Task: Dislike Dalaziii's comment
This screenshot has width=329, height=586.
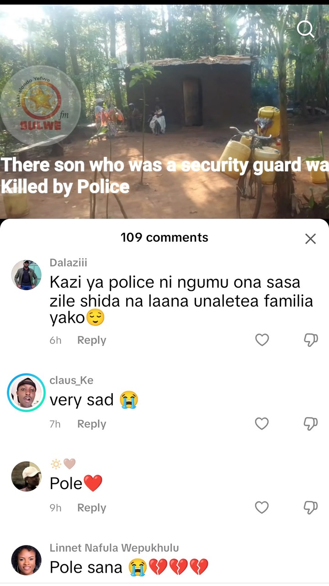Action: [x=311, y=340]
